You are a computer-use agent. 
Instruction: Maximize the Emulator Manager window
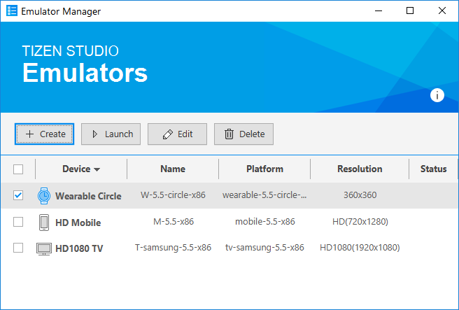(410, 11)
